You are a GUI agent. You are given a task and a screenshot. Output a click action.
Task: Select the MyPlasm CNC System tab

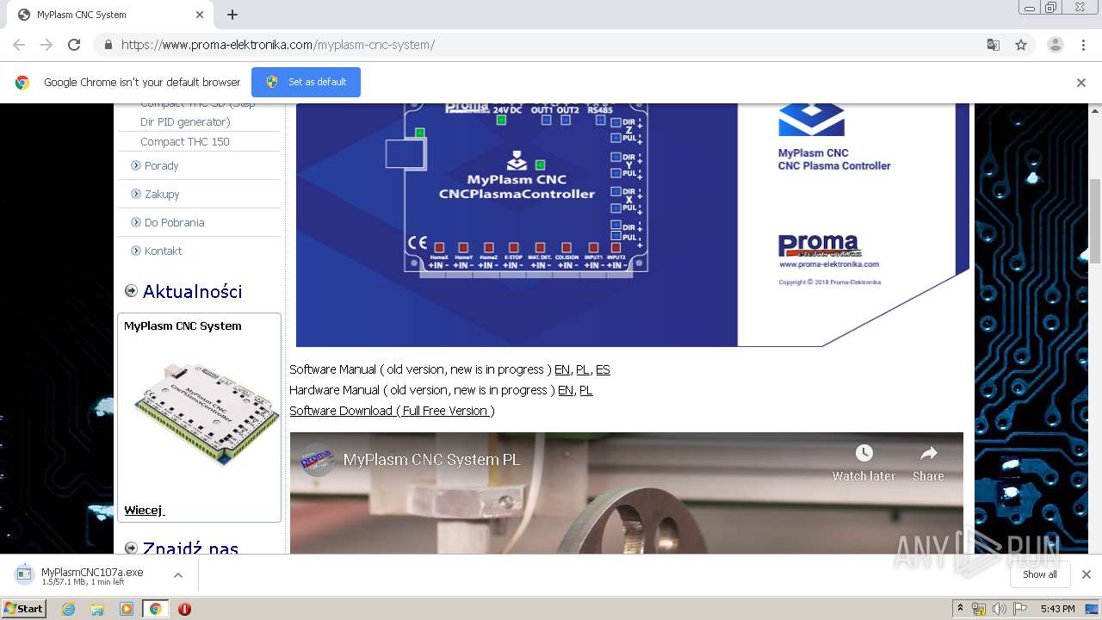click(x=110, y=15)
